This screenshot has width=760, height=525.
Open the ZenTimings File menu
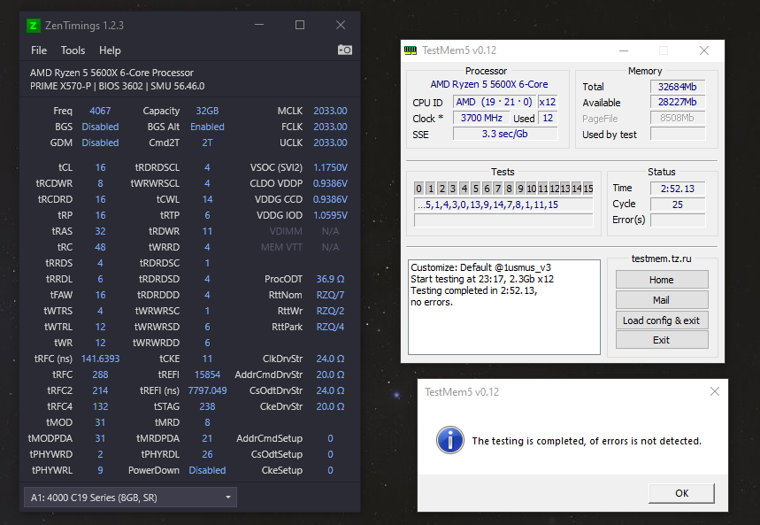39,50
